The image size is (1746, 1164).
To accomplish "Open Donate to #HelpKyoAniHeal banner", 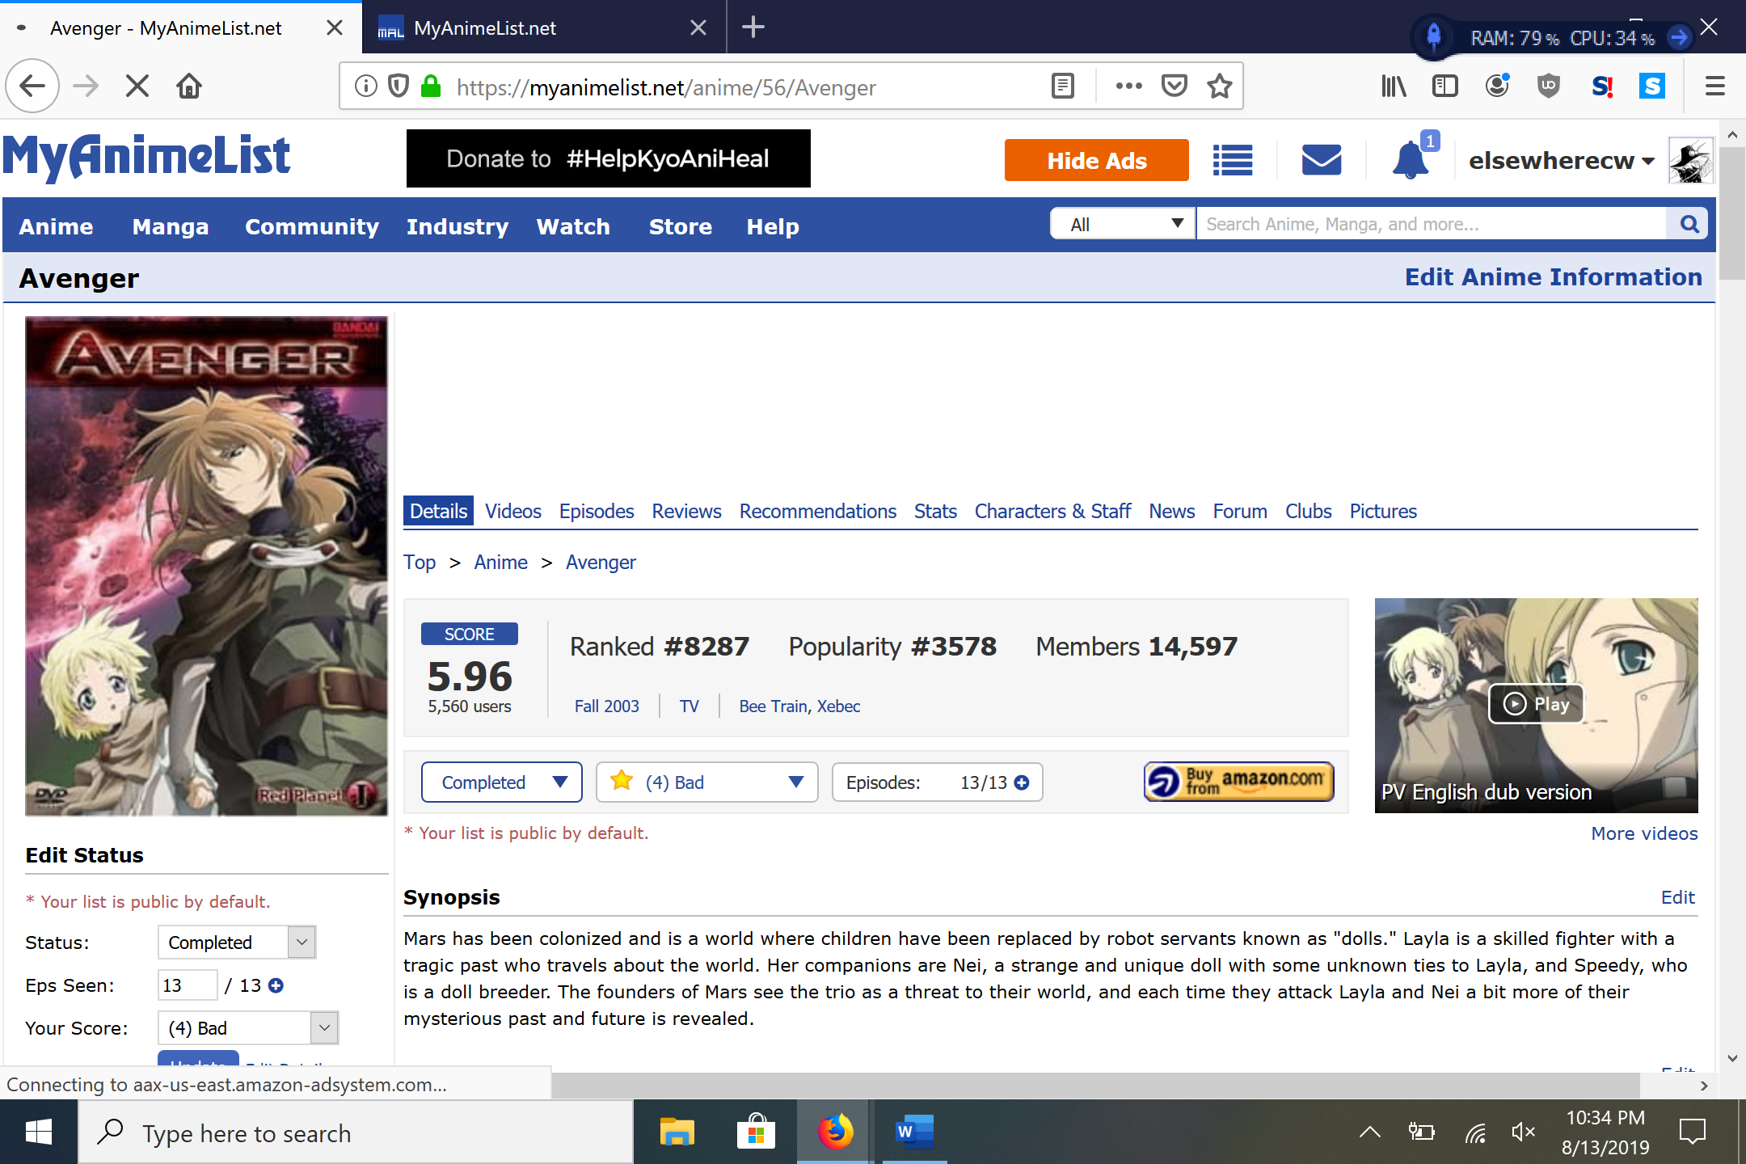I will click(x=608, y=158).
